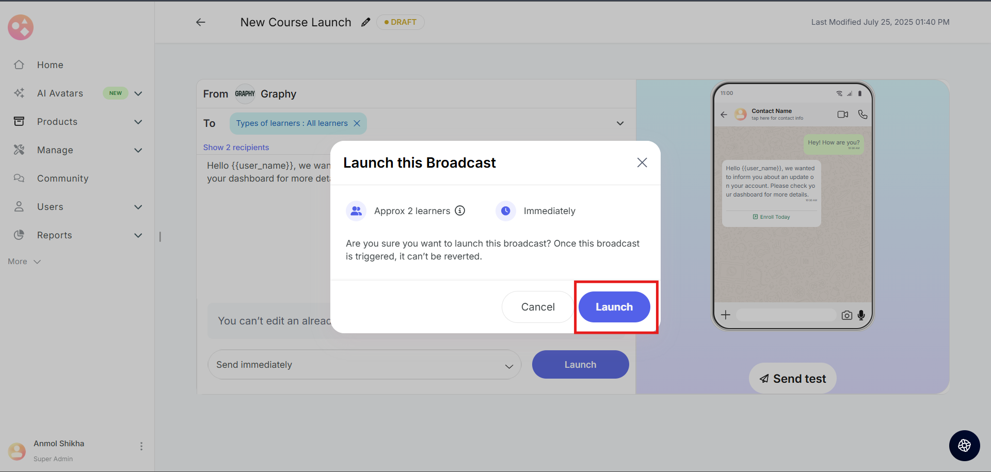
Task: Click the help widget icon in bottom corner
Action: [964, 445]
